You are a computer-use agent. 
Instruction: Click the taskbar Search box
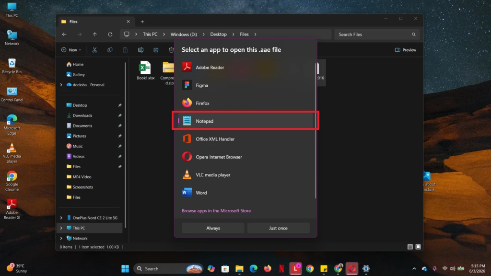(168, 269)
